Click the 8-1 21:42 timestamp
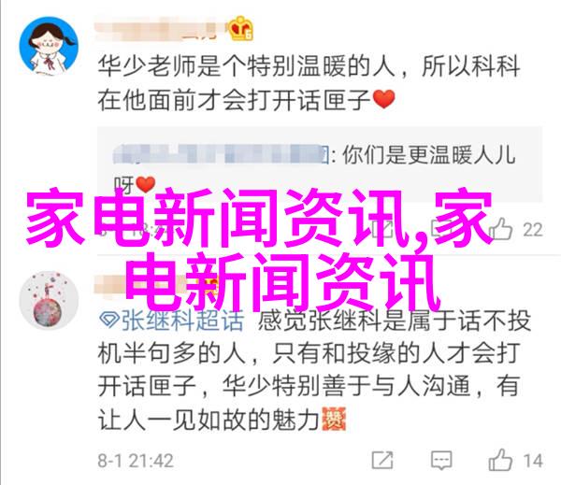The width and height of the screenshot is (561, 485). pyautogui.click(x=136, y=461)
